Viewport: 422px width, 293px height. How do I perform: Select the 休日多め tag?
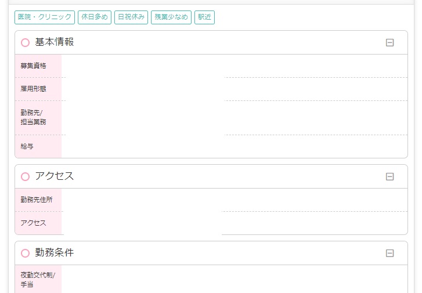click(x=94, y=17)
